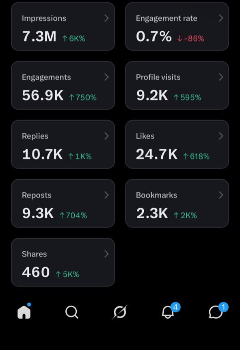
Task: Expand the Likes card chevron
Action: click(221, 136)
